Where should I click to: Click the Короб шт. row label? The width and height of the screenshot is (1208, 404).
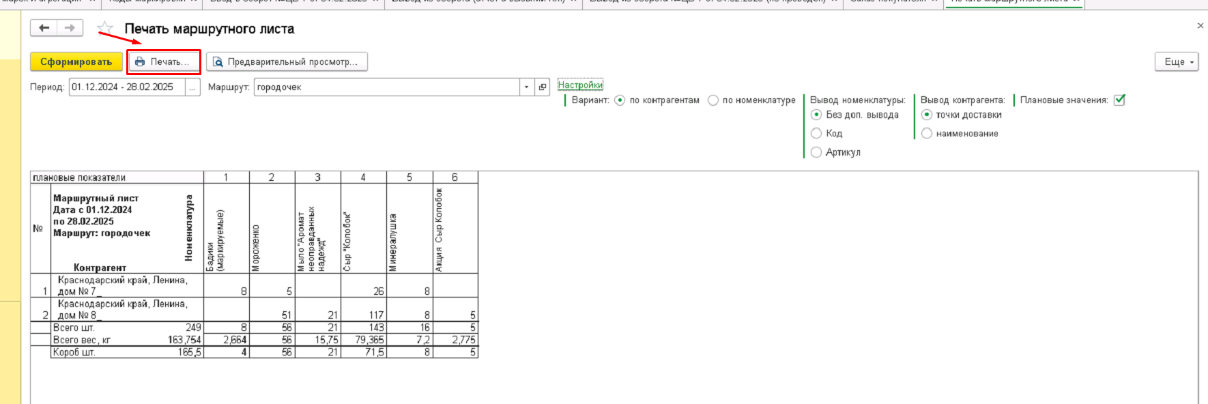[x=74, y=352]
